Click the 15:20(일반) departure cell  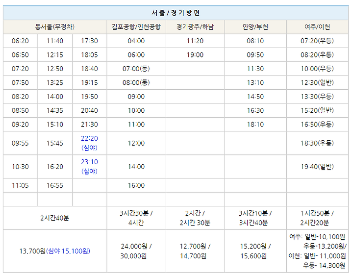(317, 111)
